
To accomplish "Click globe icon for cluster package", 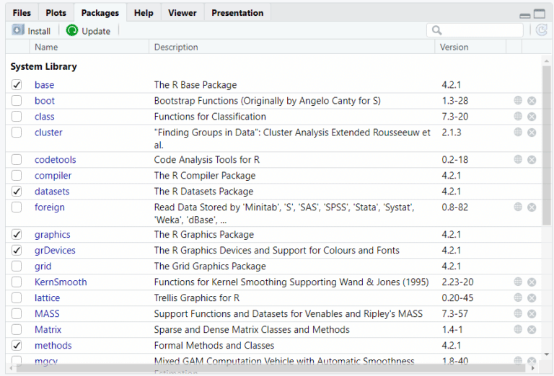I will pyautogui.click(x=518, y=133).
